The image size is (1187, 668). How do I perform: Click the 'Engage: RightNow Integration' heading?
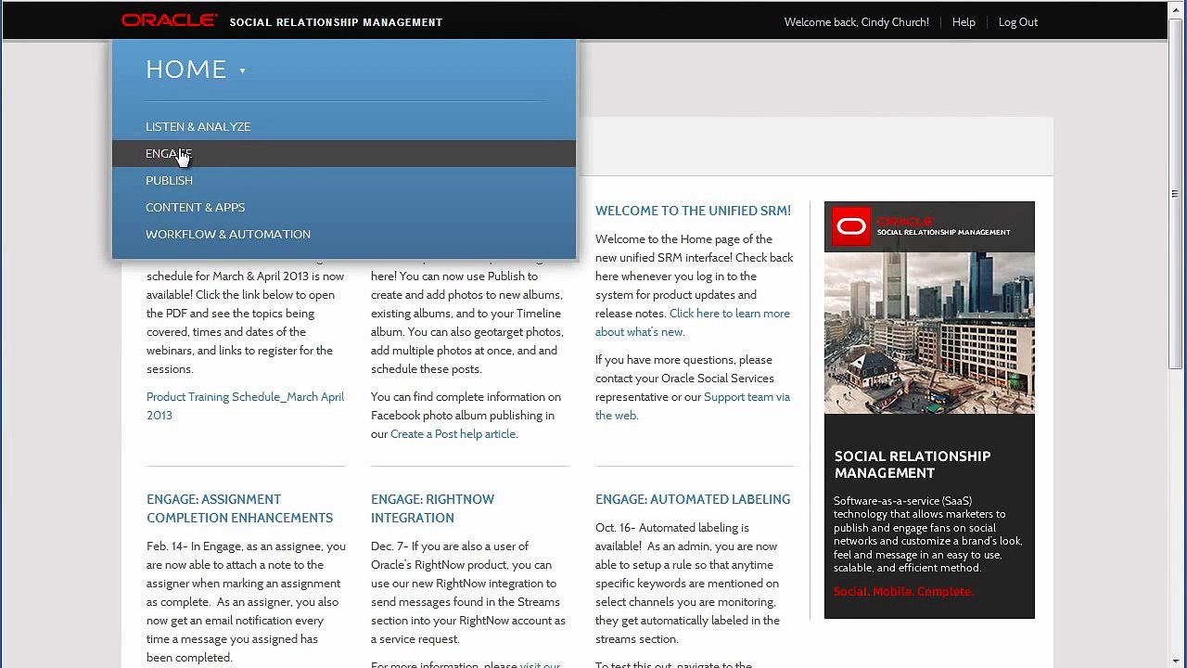(x=432, y=508)
